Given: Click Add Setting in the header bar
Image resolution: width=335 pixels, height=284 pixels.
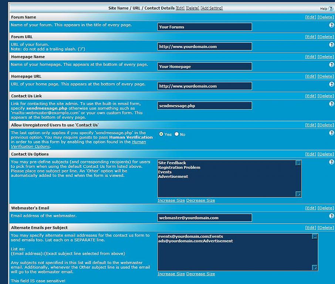Looking at the screenshot, I should (x=212, y=8).
